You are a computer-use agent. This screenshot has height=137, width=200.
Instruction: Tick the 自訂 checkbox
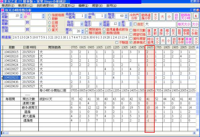(x=135, y=24)
